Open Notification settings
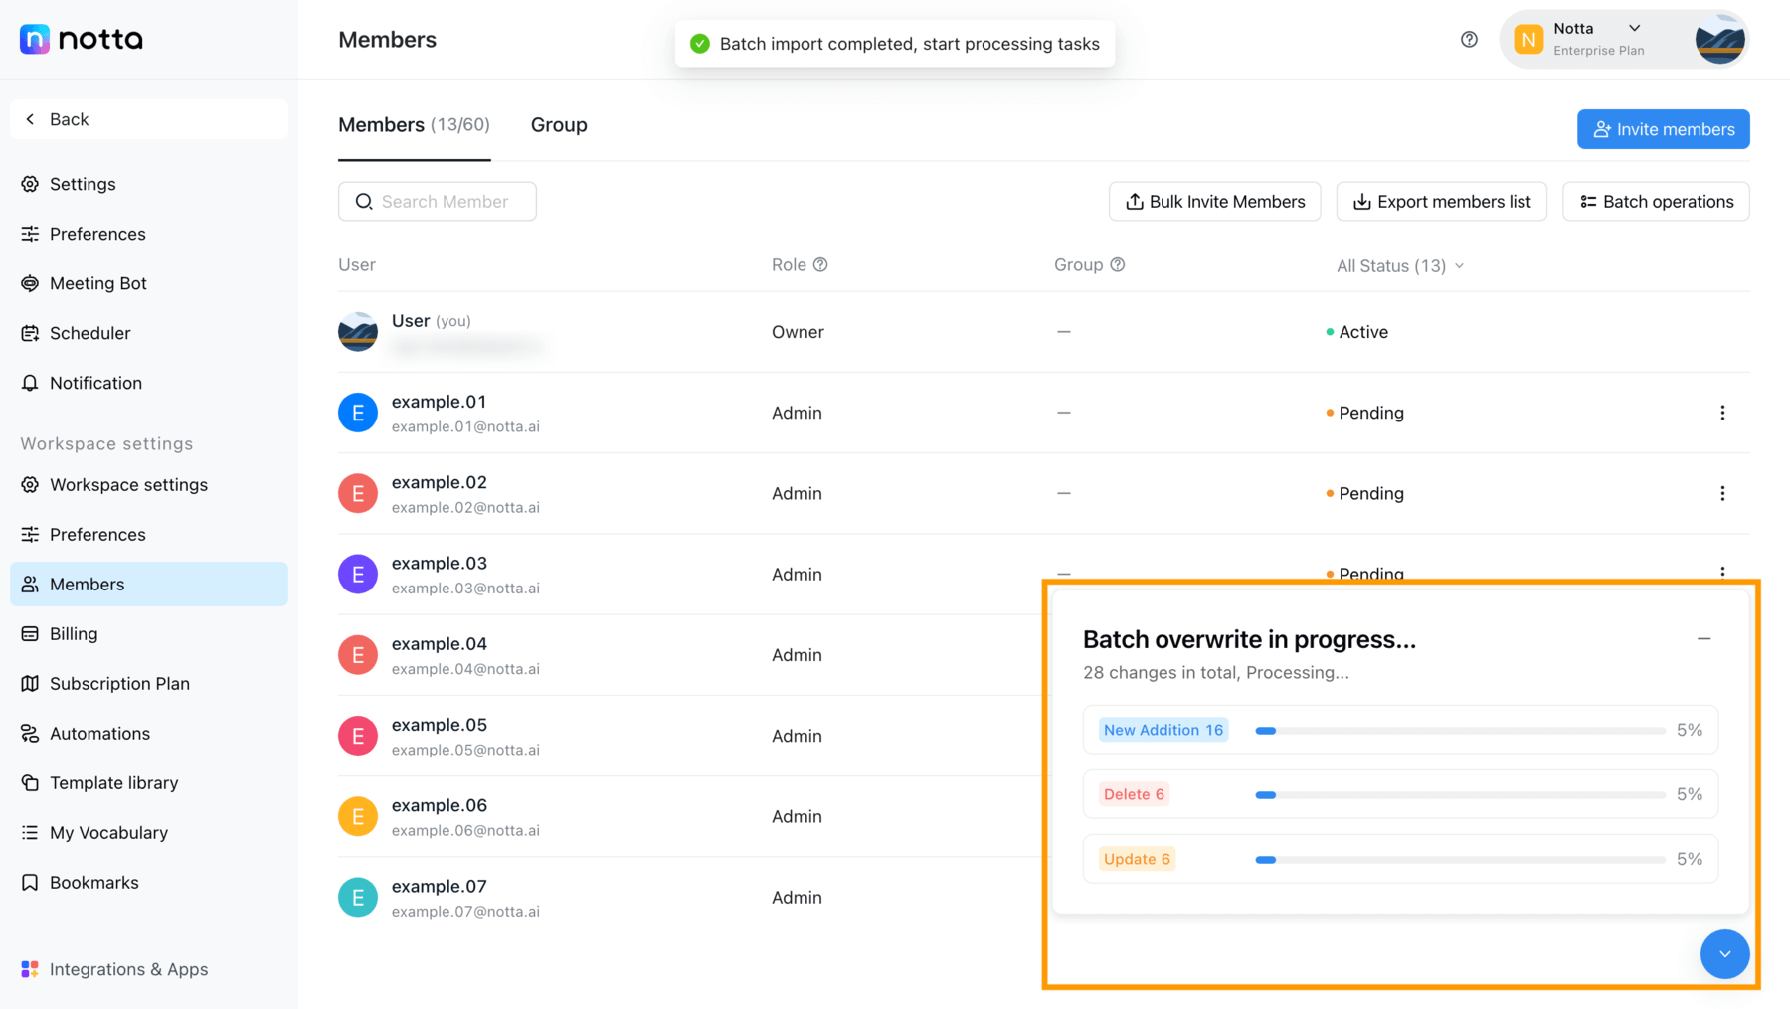The image size is (1790, 1009). click(x=149, y=383)
